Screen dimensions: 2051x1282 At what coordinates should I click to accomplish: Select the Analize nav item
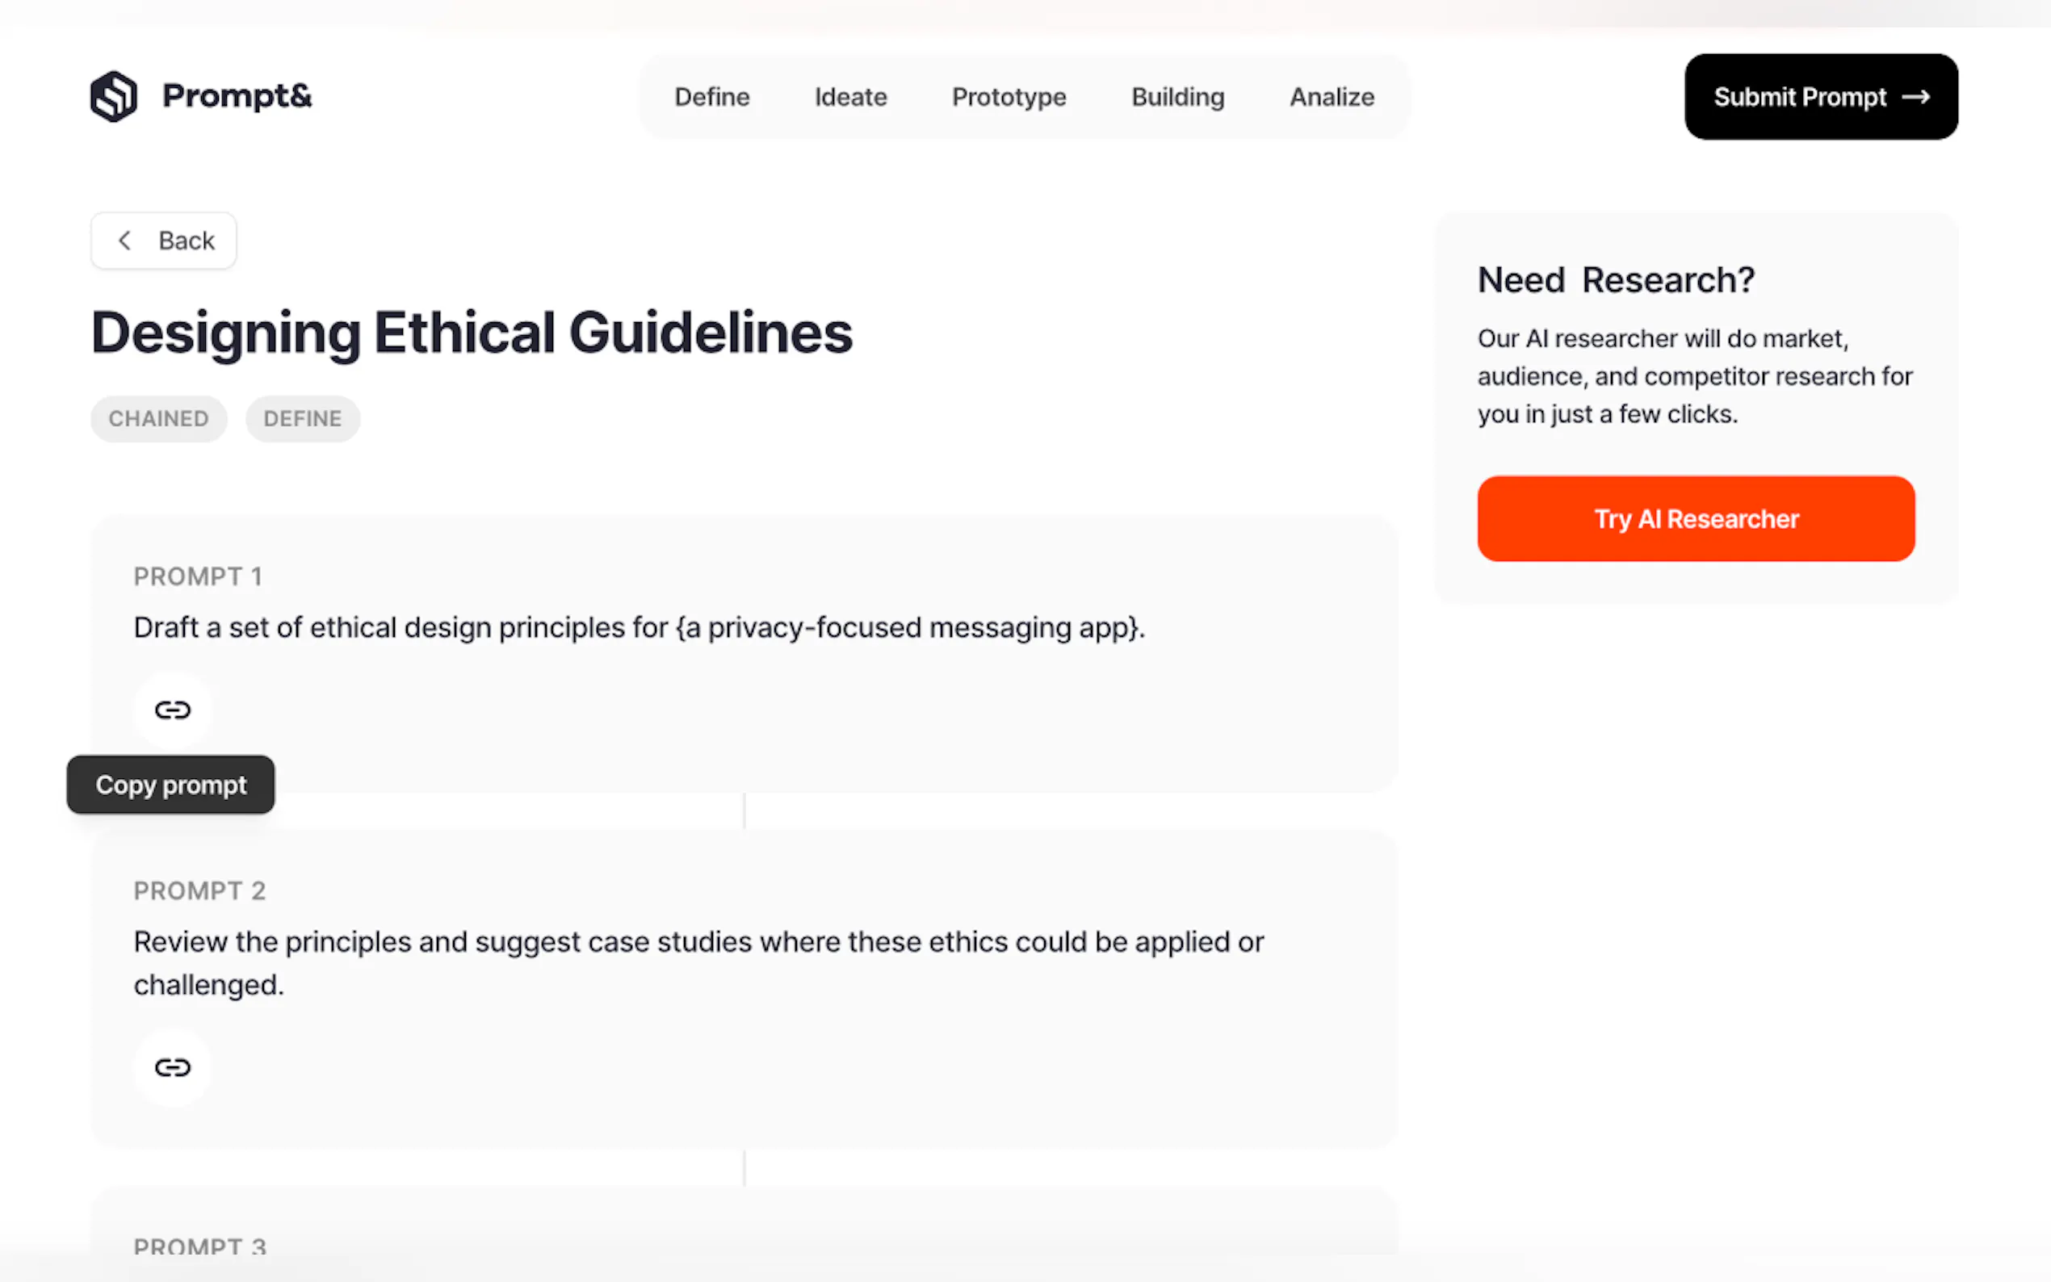1332,97
